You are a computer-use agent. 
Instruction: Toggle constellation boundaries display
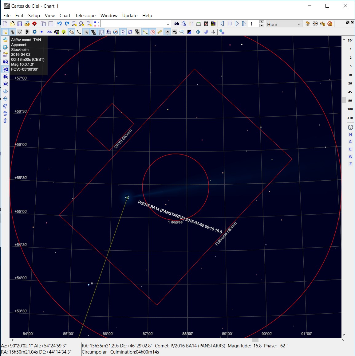[130, 32]
